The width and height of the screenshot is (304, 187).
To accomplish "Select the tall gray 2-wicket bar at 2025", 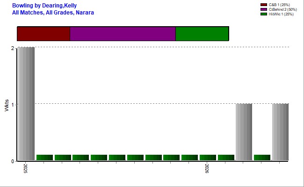I will (26, 104).
